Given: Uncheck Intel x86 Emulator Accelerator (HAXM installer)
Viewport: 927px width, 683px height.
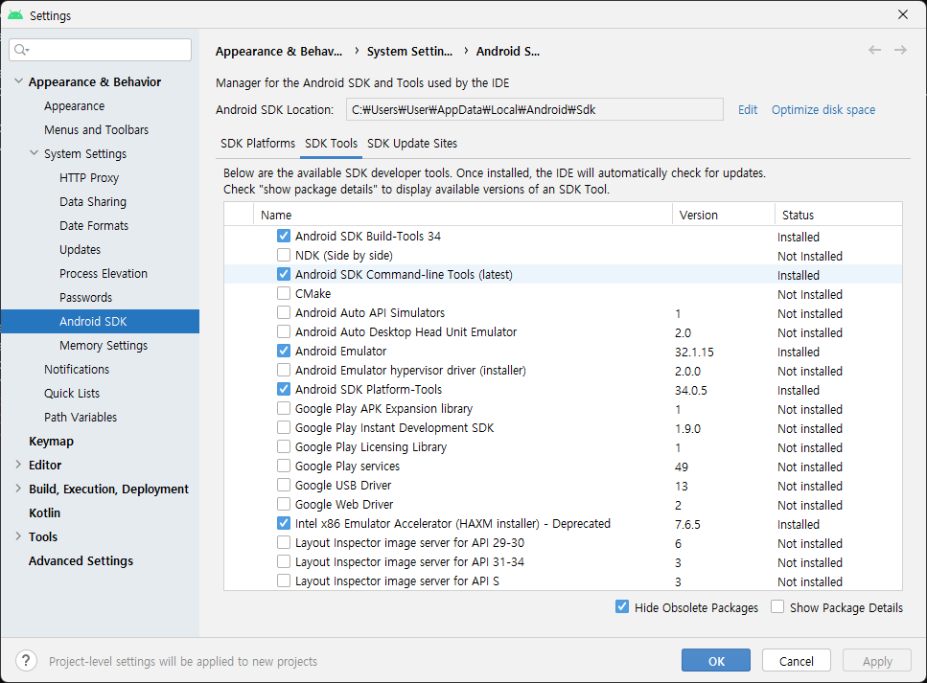Looking at the screenshot, I should click(284, 523).
